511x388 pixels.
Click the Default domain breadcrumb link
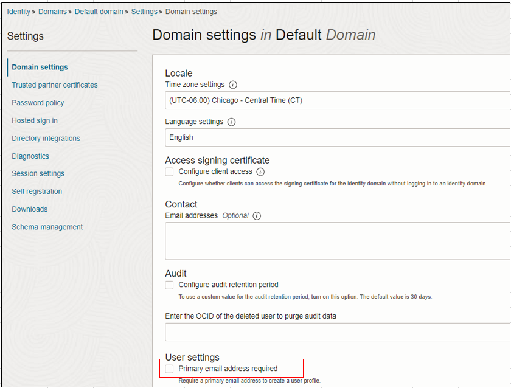click(99, 12)
